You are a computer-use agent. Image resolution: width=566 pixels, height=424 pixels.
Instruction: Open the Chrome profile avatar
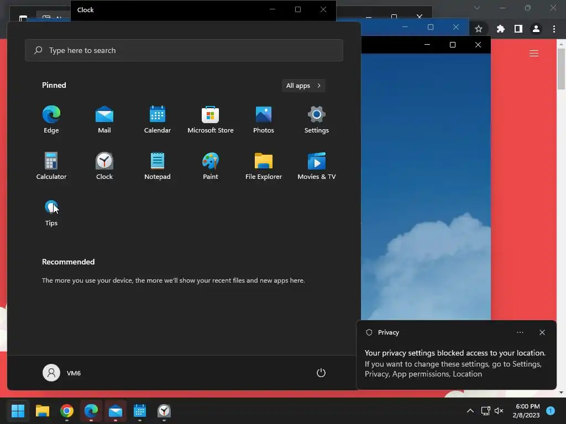click(536, 29)
